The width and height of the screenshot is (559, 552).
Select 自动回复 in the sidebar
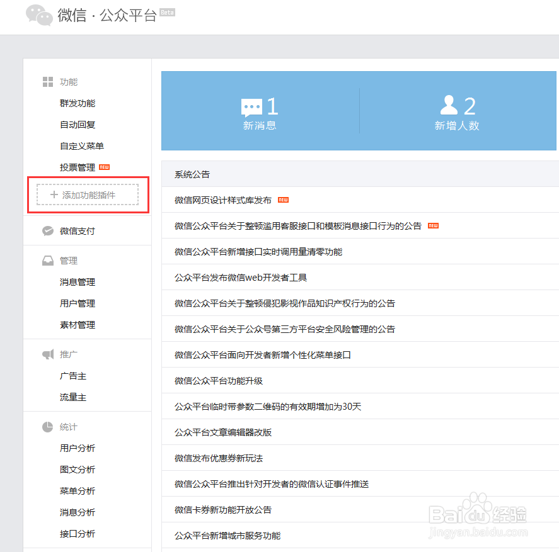(77, 124)
